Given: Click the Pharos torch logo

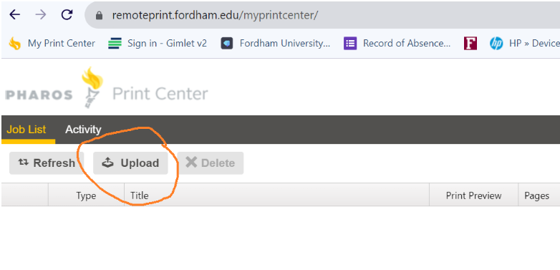Looking at the screenshot, I should 92,87.
